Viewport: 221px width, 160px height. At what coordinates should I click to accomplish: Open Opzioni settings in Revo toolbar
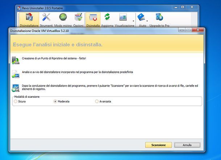(x=78, y=20)
